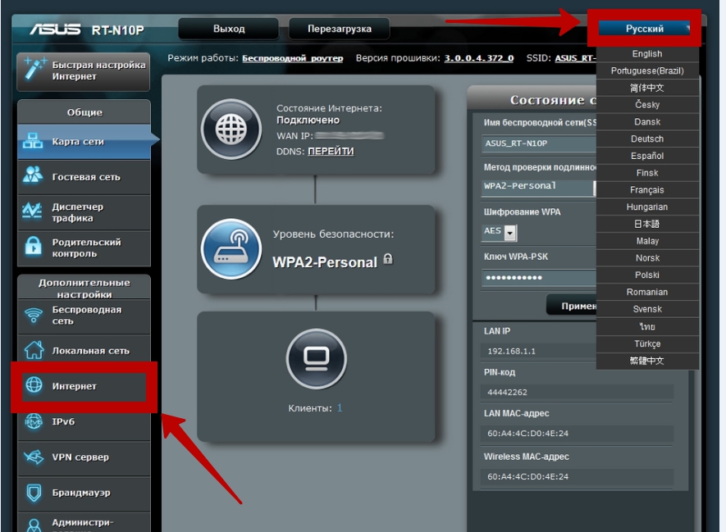Viewport: 726px width, 532px height.
Task: Click the DDNS ПЕРЕЙТИ link
Action: tap(331, 152)
